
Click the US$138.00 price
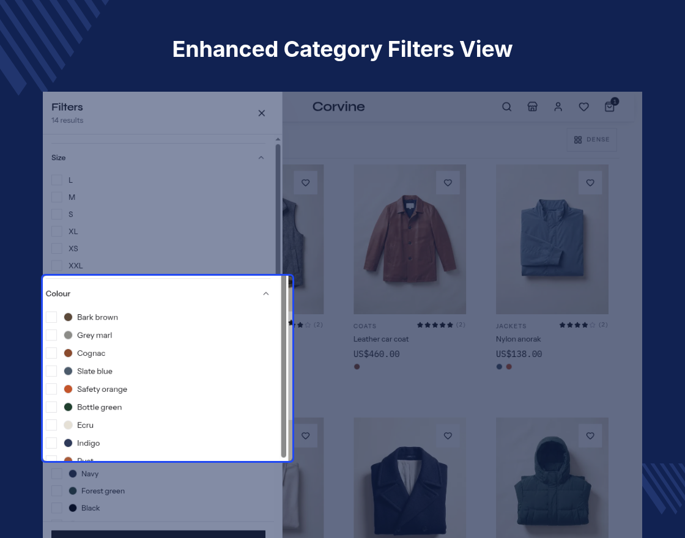(519, 354)
